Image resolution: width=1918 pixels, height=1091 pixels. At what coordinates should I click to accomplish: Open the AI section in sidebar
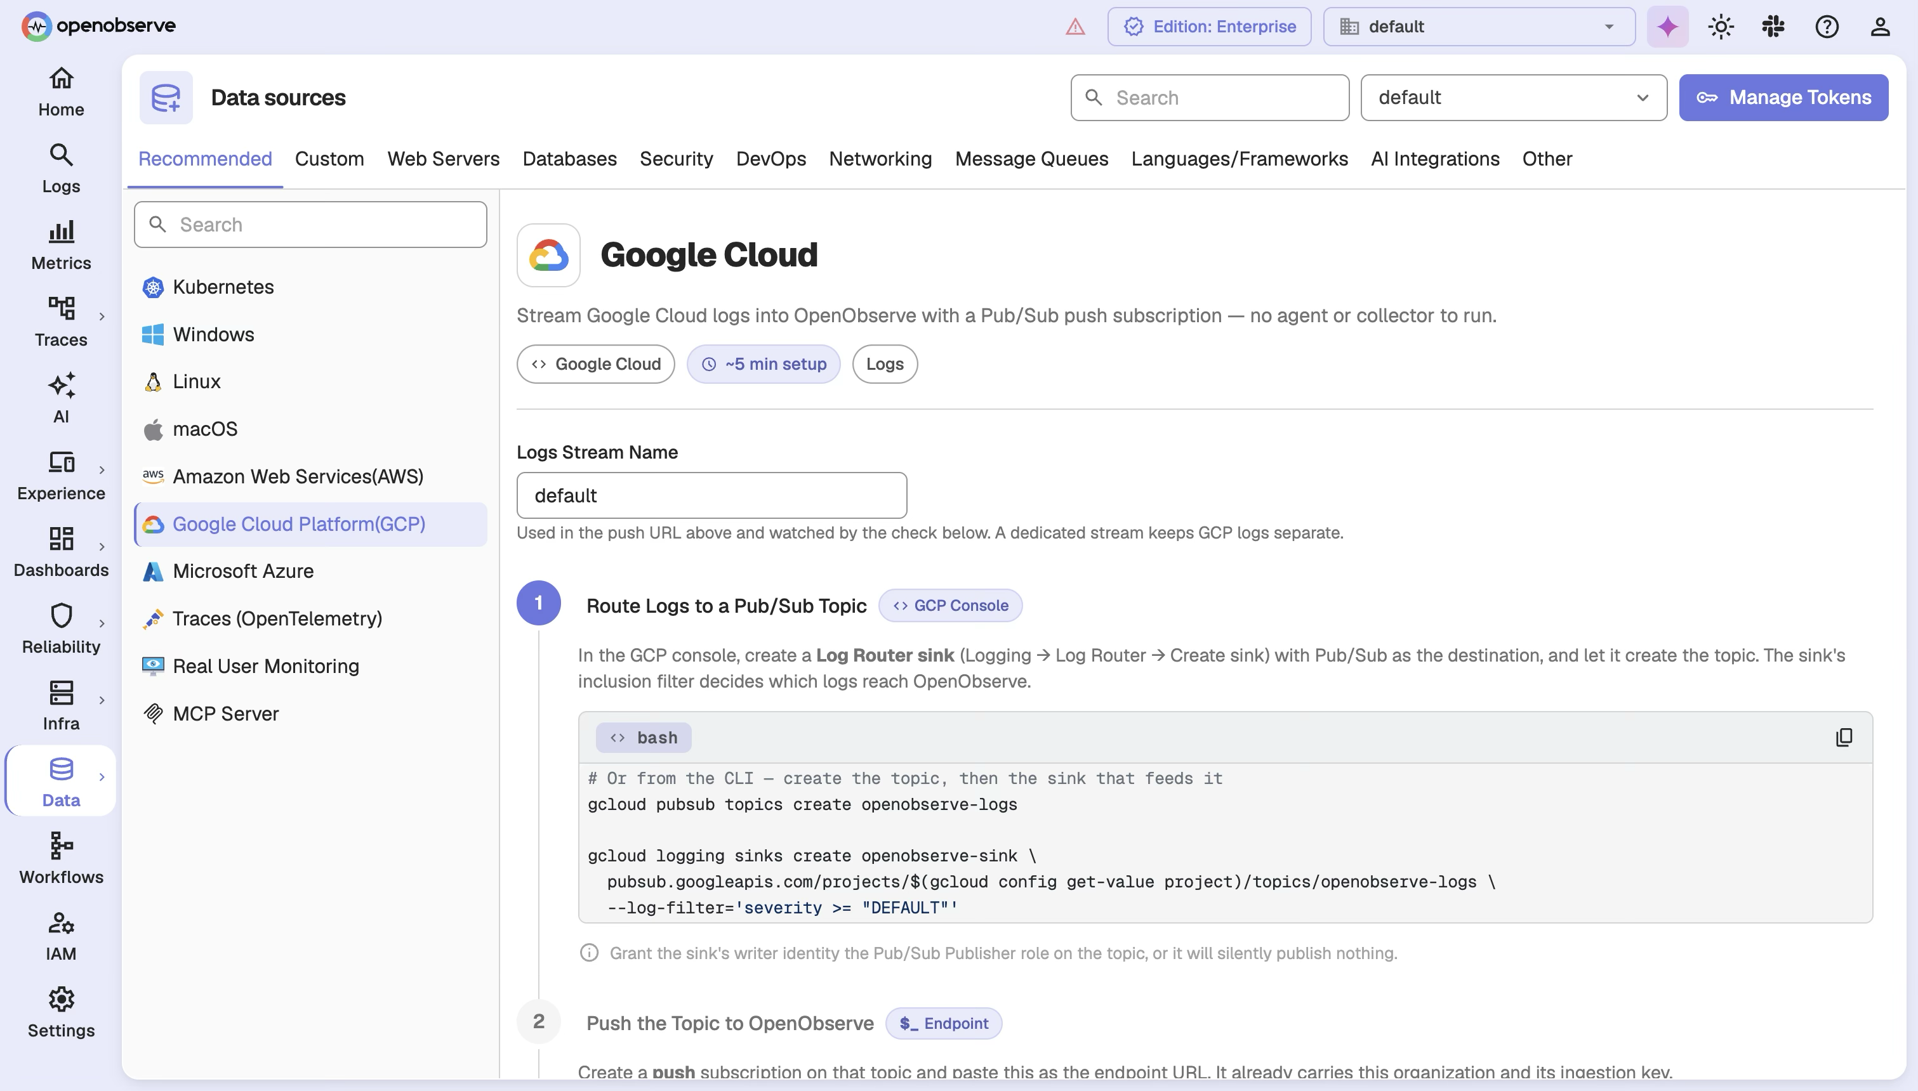pyautogui.click(x=61, y=400)
